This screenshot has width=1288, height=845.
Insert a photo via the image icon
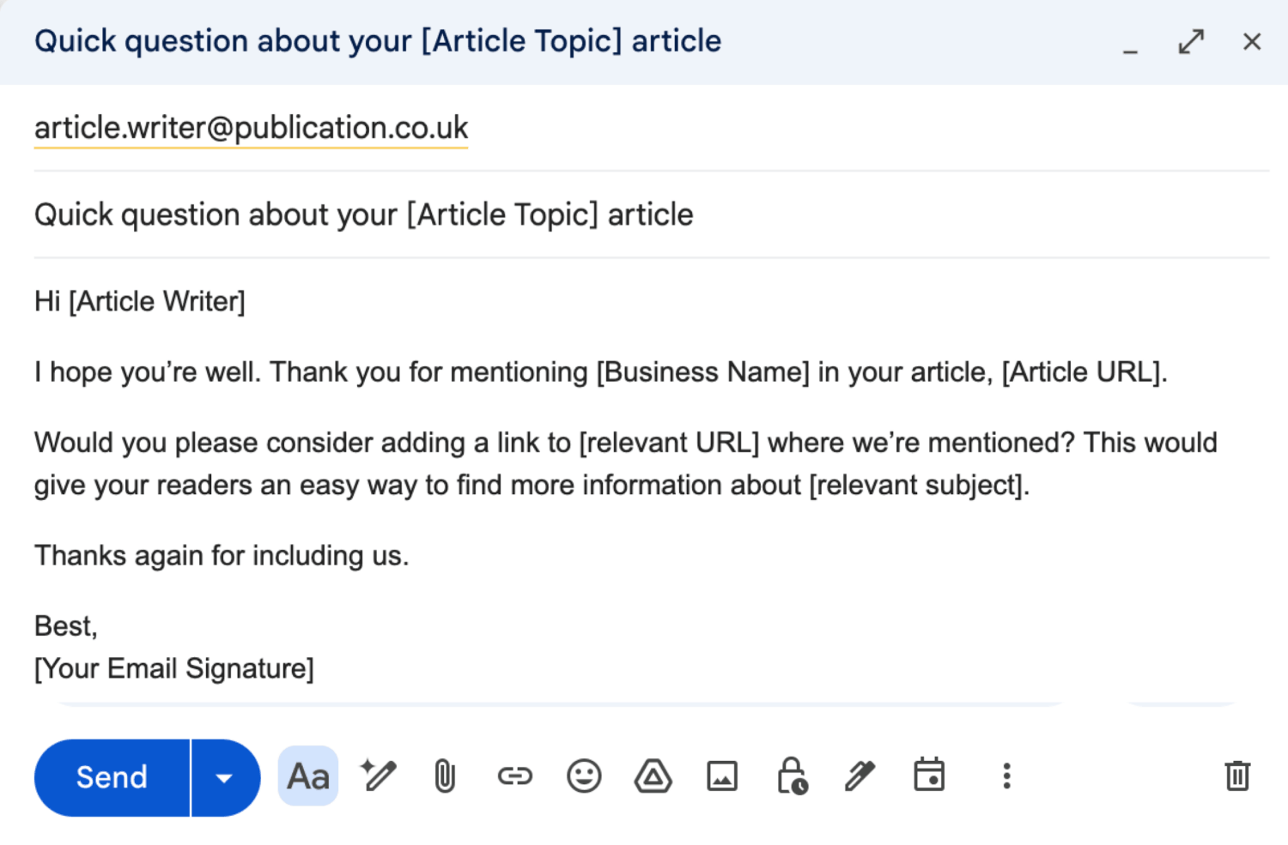722,776
